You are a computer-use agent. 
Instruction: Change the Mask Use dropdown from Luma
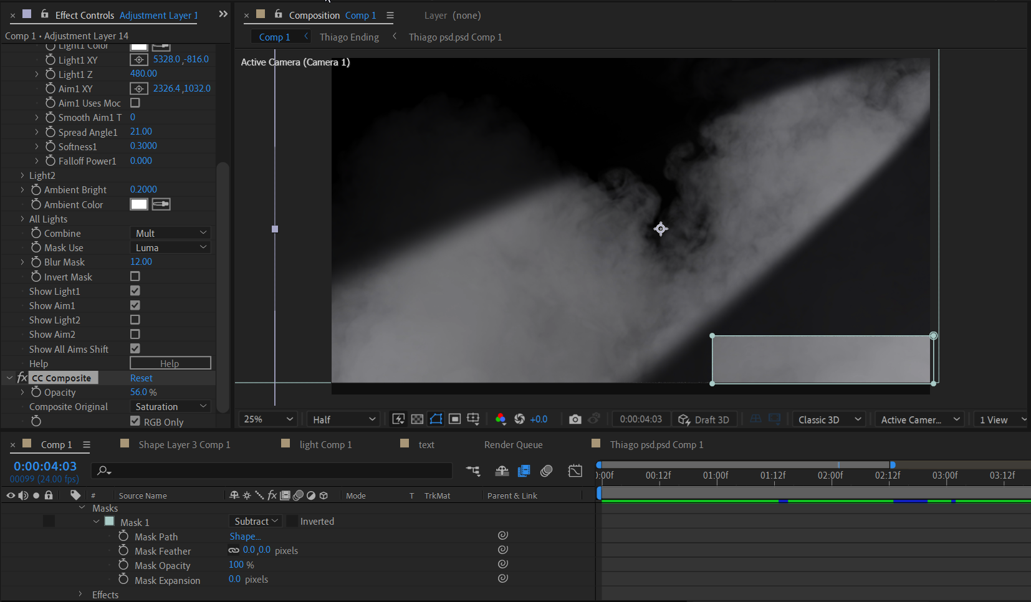tap(170, 247)
